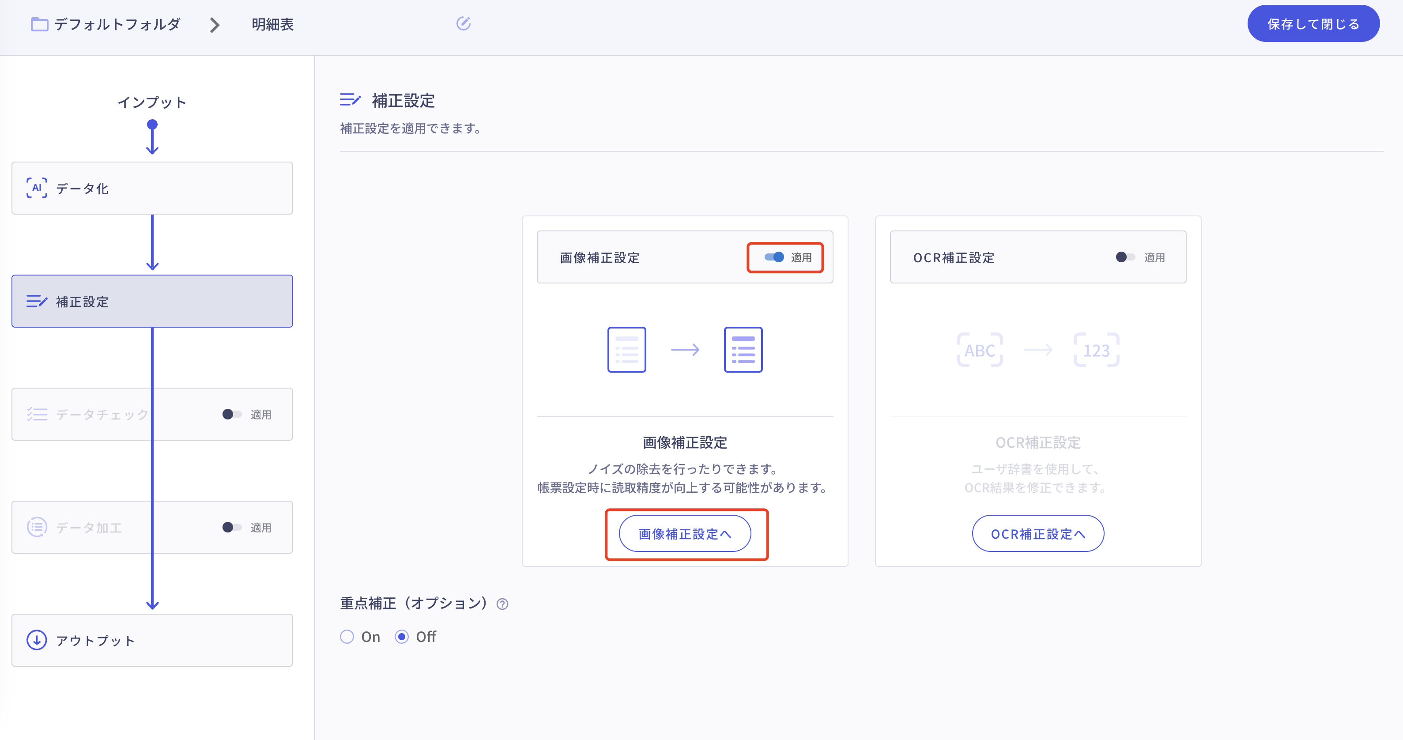This screenshot has width=1403, height=740.
Task: Select 重点補正 Off radio button
Action: click(402, 637)
